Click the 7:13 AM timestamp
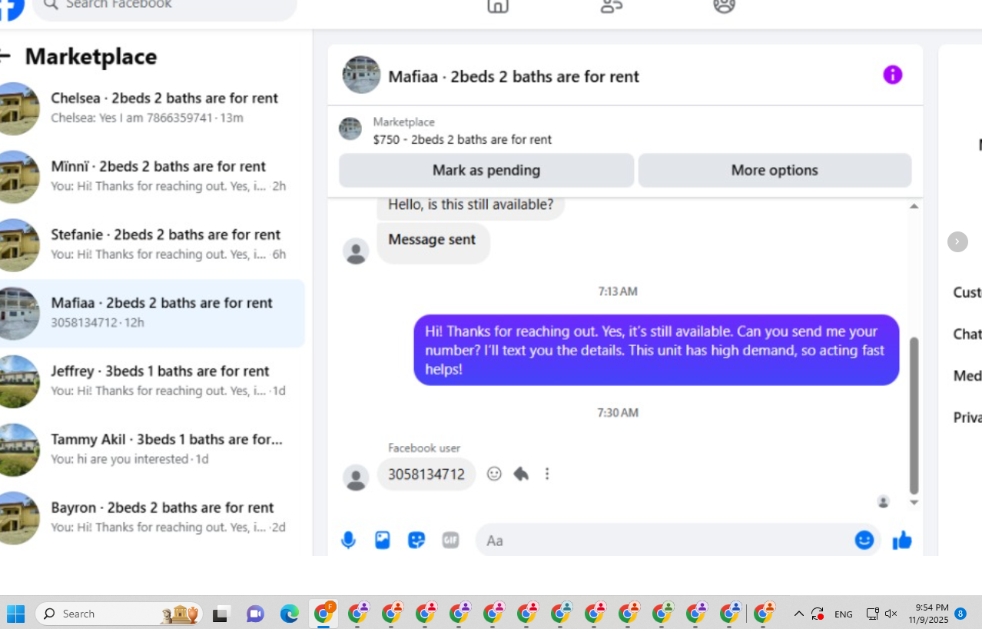Viewport: 982px width, 629px height. pos(618,291)
